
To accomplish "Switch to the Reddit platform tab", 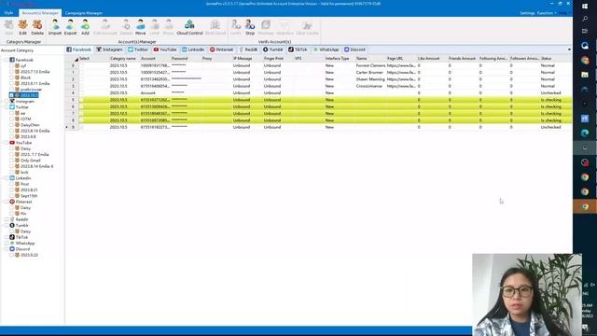I will coord(248,49).
